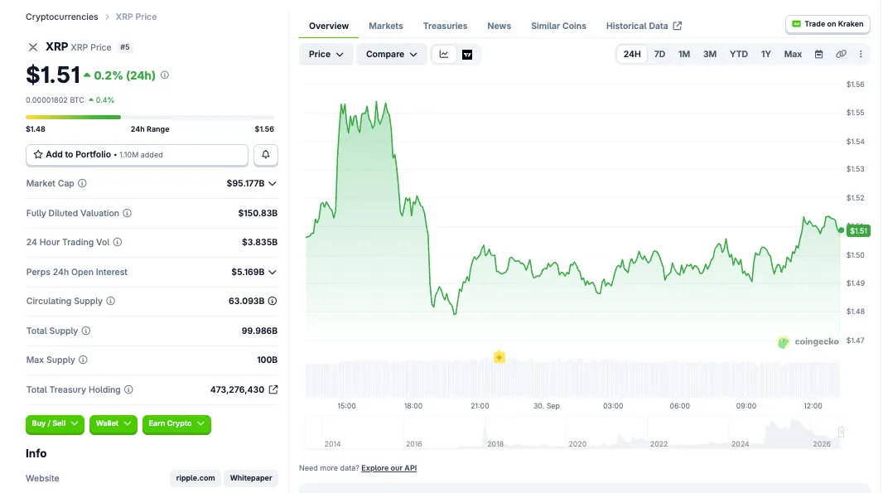Click the star icon in Add to Portfolio
The image size is (883, 493).
coord(38,154)
